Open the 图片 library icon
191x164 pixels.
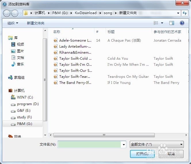[x=13, y=51]
